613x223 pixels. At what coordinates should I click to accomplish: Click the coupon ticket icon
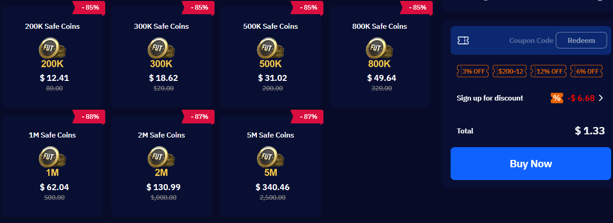point(463,41)
